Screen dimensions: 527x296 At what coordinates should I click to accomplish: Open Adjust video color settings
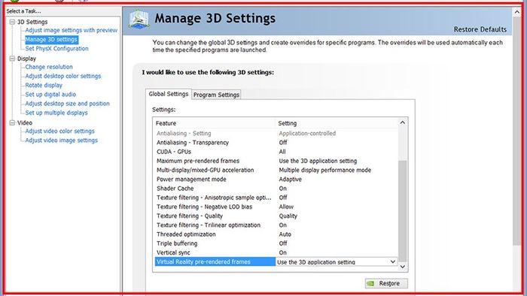click(x=59, y=131)
